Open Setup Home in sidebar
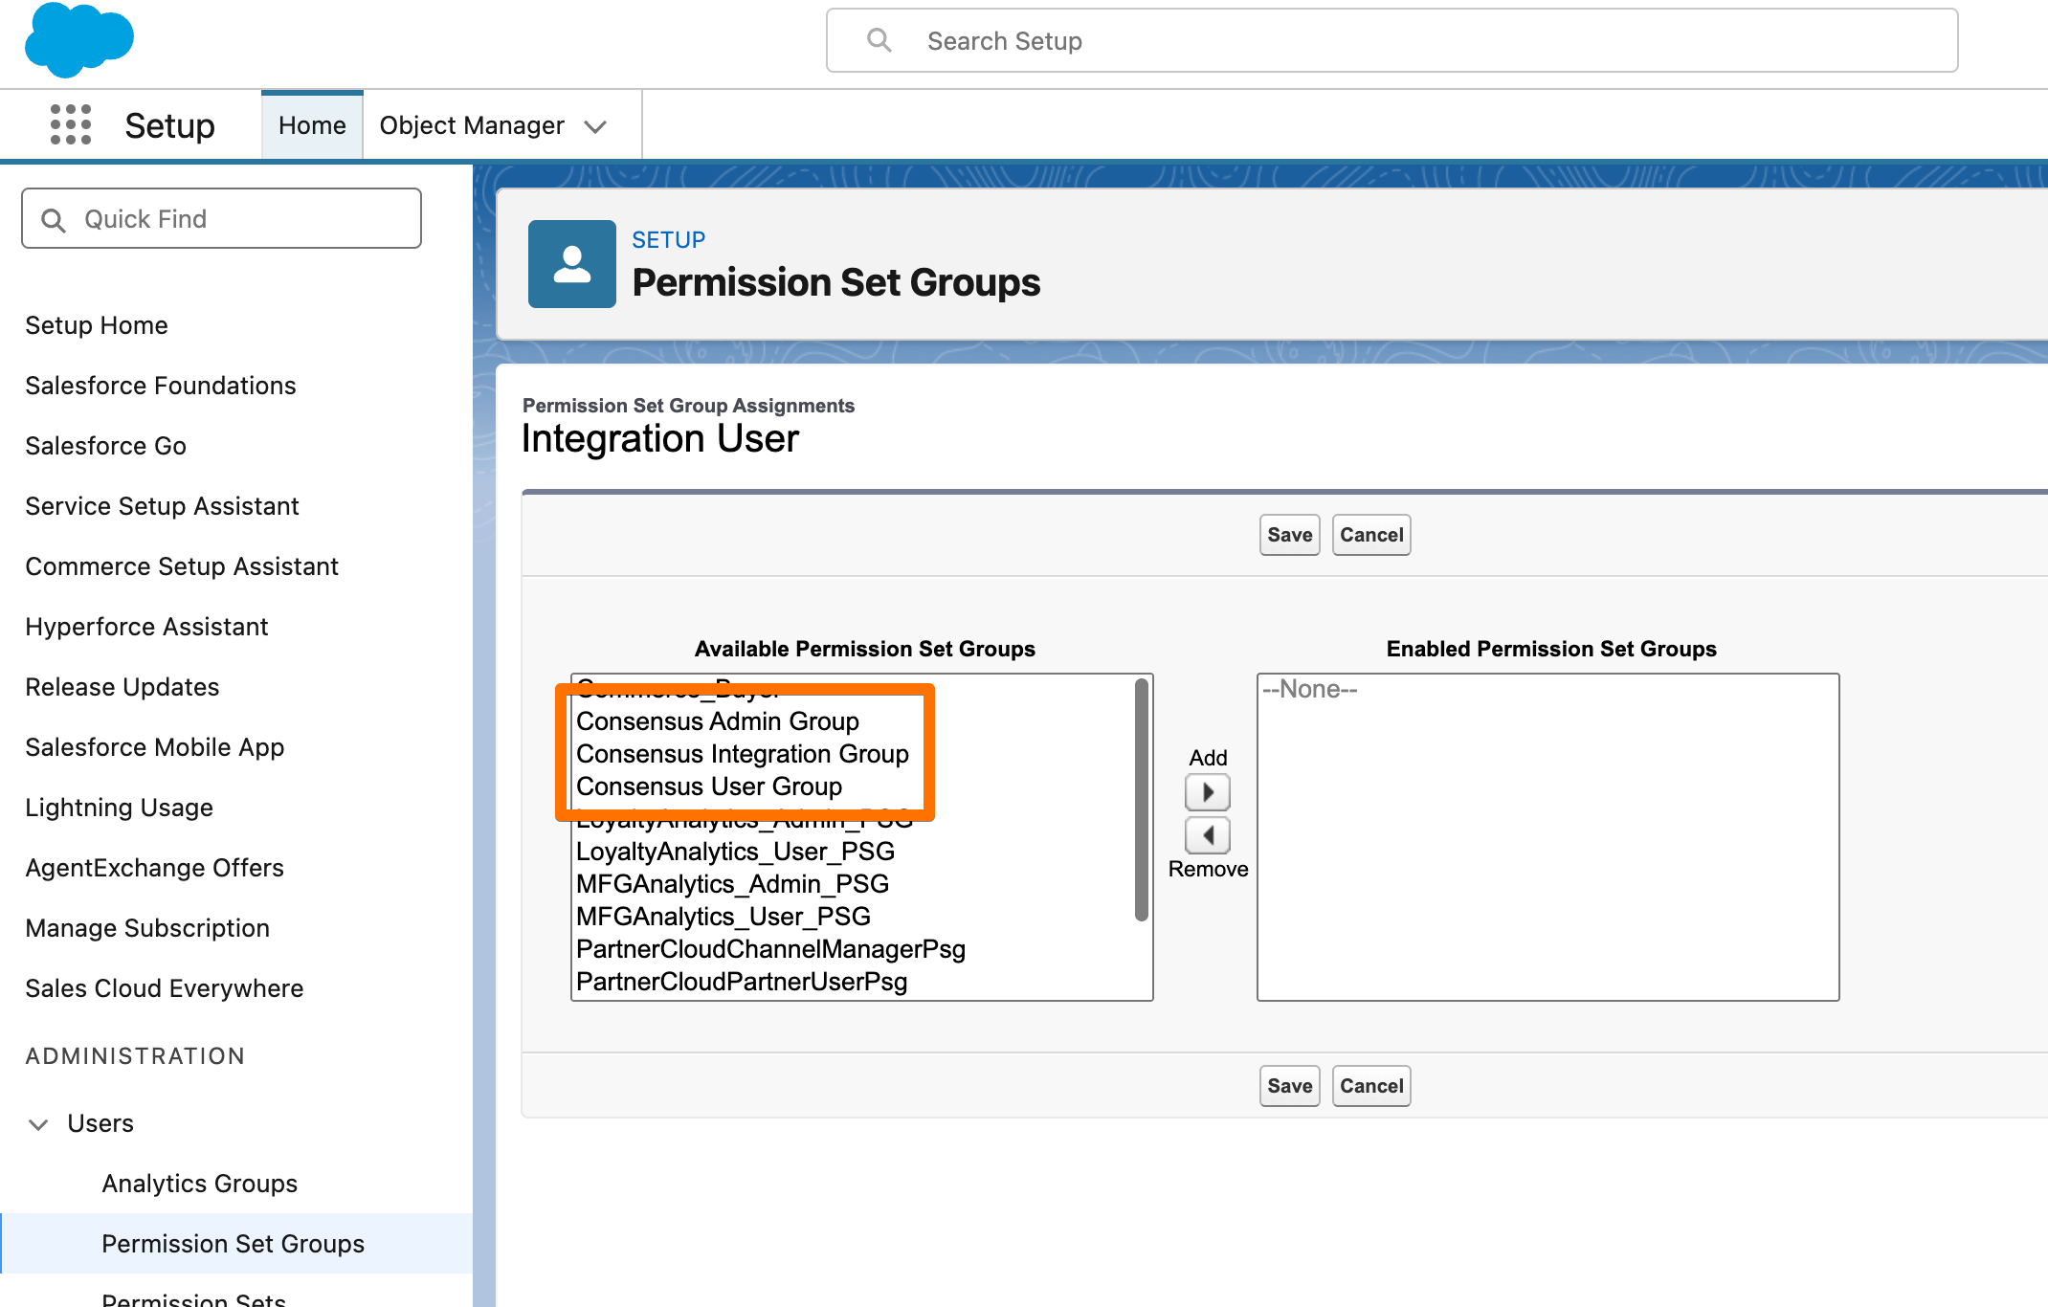This screenshot has width=2048, height=1307. [97, 325]
